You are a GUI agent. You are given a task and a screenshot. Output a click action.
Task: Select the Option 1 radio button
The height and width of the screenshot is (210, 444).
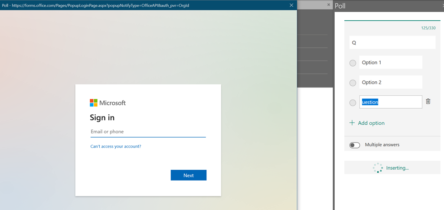point(353,63)
